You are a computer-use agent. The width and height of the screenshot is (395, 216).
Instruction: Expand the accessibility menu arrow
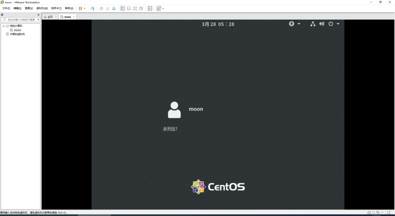(299, 24)
